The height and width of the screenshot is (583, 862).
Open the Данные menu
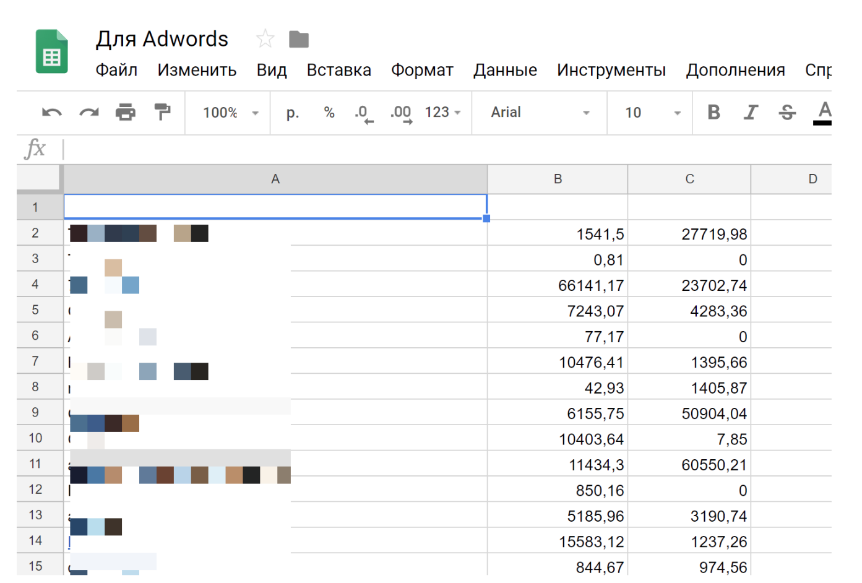505,70
